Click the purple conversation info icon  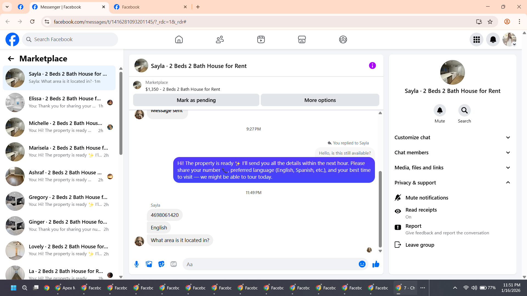pos(372,66)
